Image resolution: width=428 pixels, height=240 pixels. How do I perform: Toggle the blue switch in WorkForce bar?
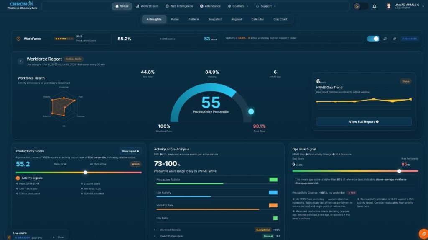[x=373, y=39]
